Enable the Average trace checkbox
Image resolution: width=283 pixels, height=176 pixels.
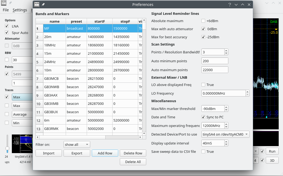[7, 114]
